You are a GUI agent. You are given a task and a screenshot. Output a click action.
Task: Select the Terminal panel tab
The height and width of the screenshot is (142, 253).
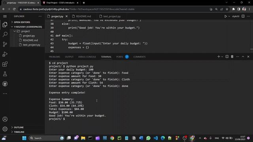(106, 57)
